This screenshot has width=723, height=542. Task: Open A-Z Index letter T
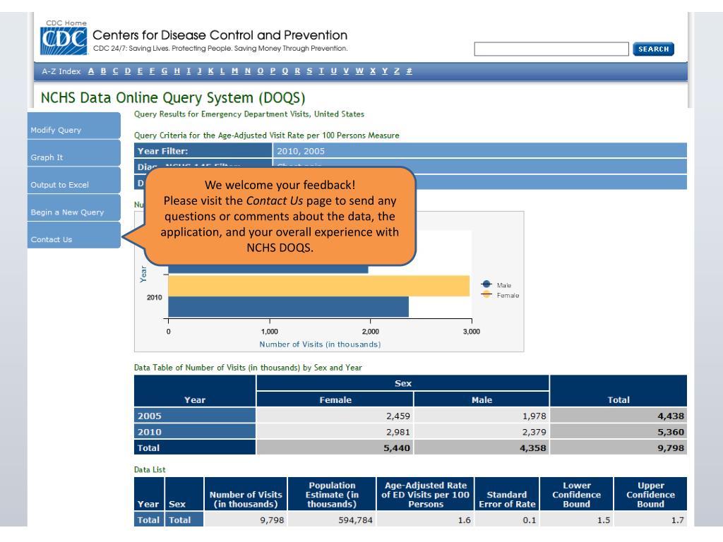[321, 71]
